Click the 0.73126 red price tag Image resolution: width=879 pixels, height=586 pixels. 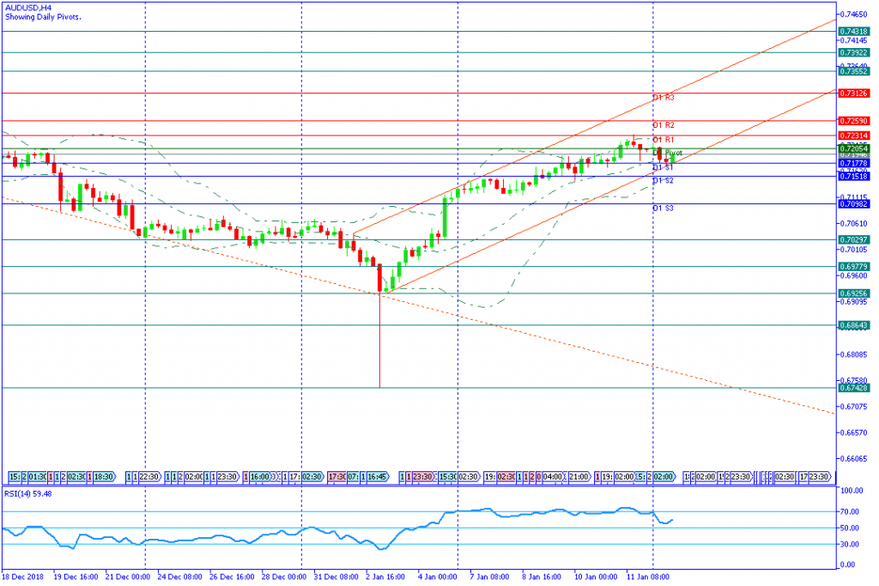pyautogui.click(x=854, y=93)
